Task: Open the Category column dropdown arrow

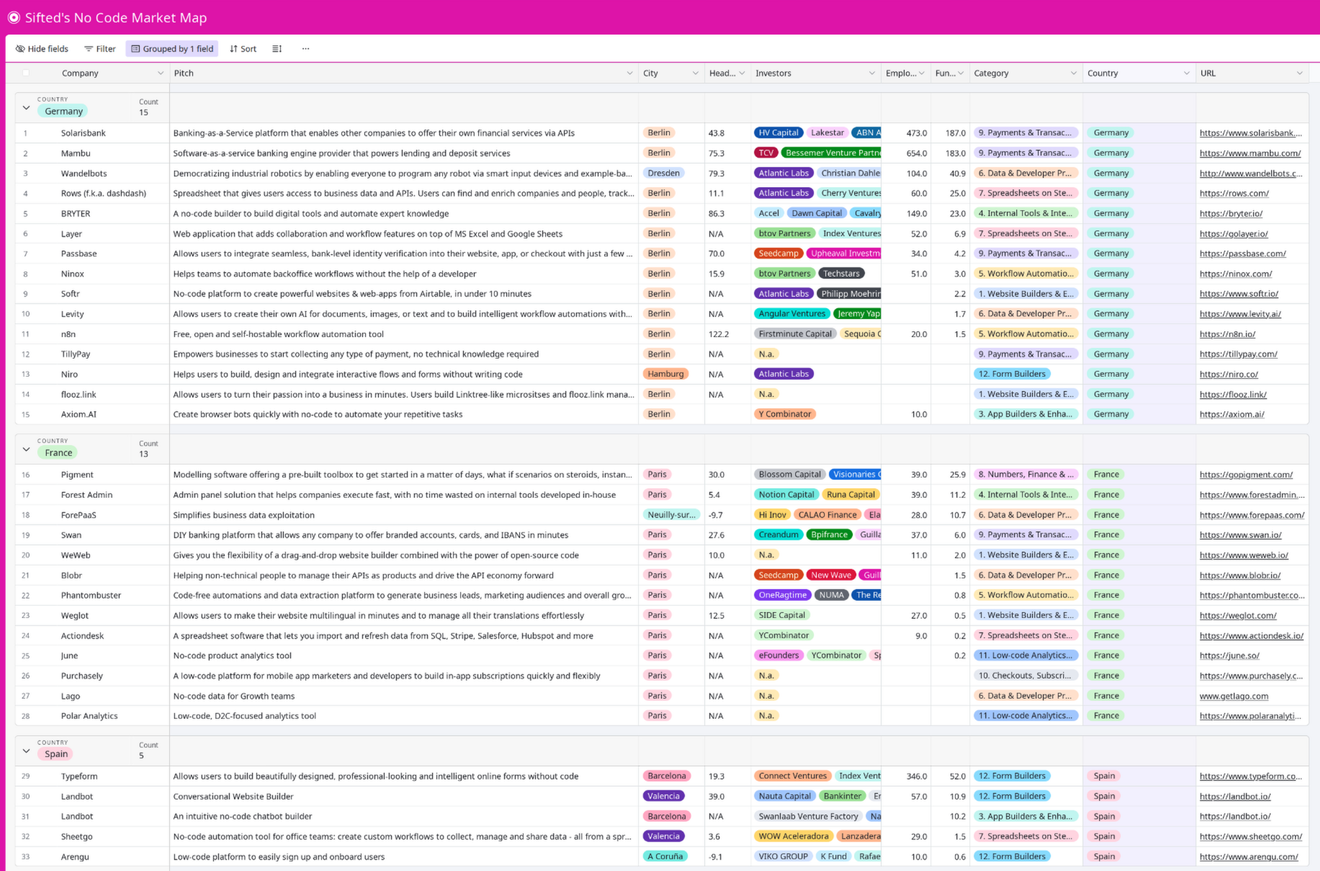Action: (x=1074, y=73)
